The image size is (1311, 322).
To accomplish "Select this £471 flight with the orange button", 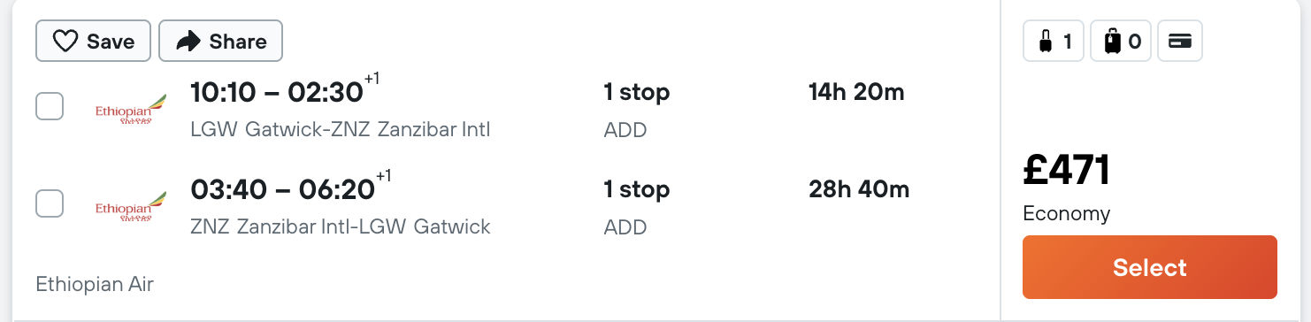I will (x=1150, y=267).
